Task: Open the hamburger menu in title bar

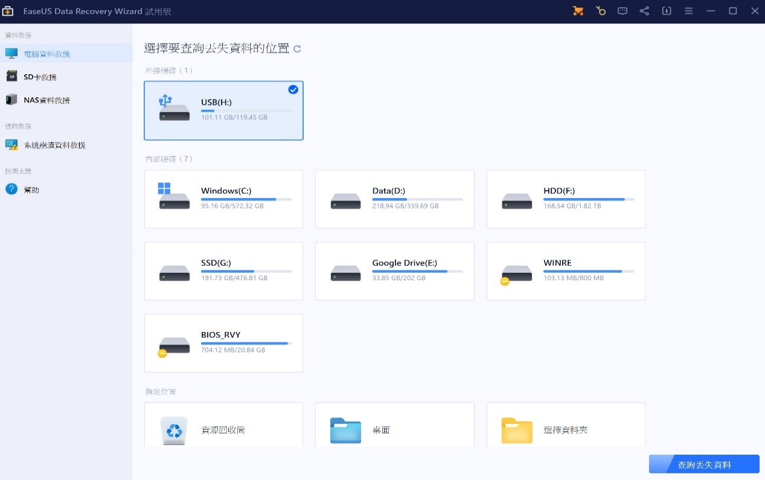Action: pyautogui.click(x=688, y=11)
